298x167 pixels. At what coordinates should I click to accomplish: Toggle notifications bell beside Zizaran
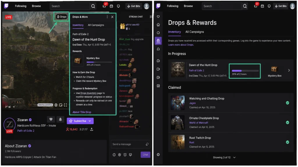point(60,119)
